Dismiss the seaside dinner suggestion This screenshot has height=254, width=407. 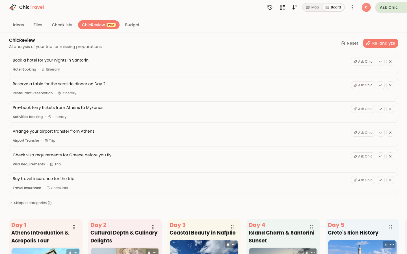pyautogui.click(x=390, y=85)
